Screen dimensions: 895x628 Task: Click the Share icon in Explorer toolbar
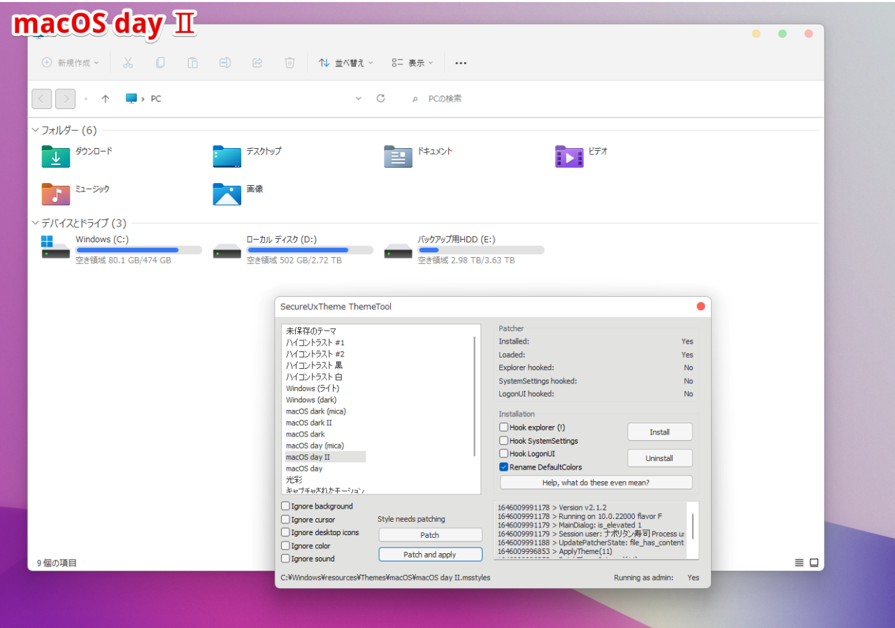pos(257,63)
